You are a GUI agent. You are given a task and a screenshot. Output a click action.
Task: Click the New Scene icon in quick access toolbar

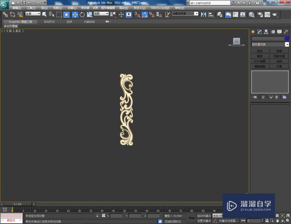pos(13,3)
